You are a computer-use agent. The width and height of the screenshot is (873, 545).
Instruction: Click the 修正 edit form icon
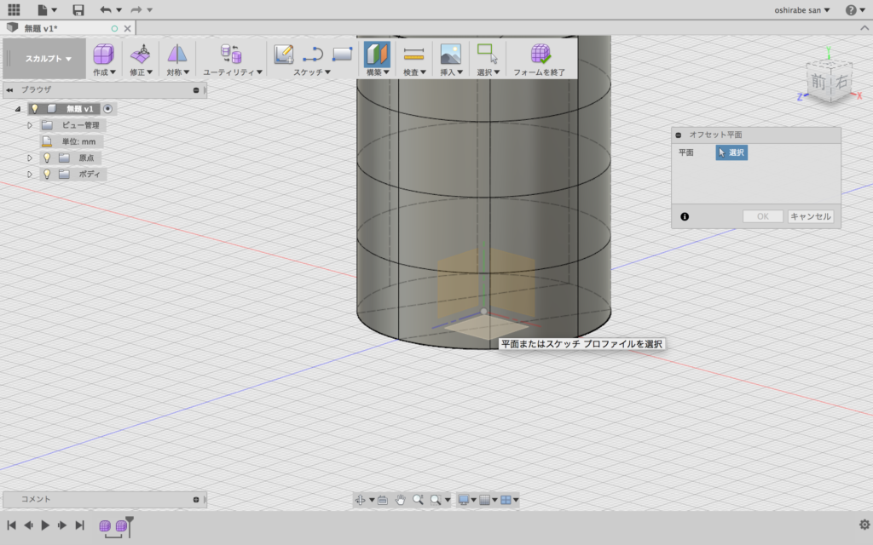point(141,54)
